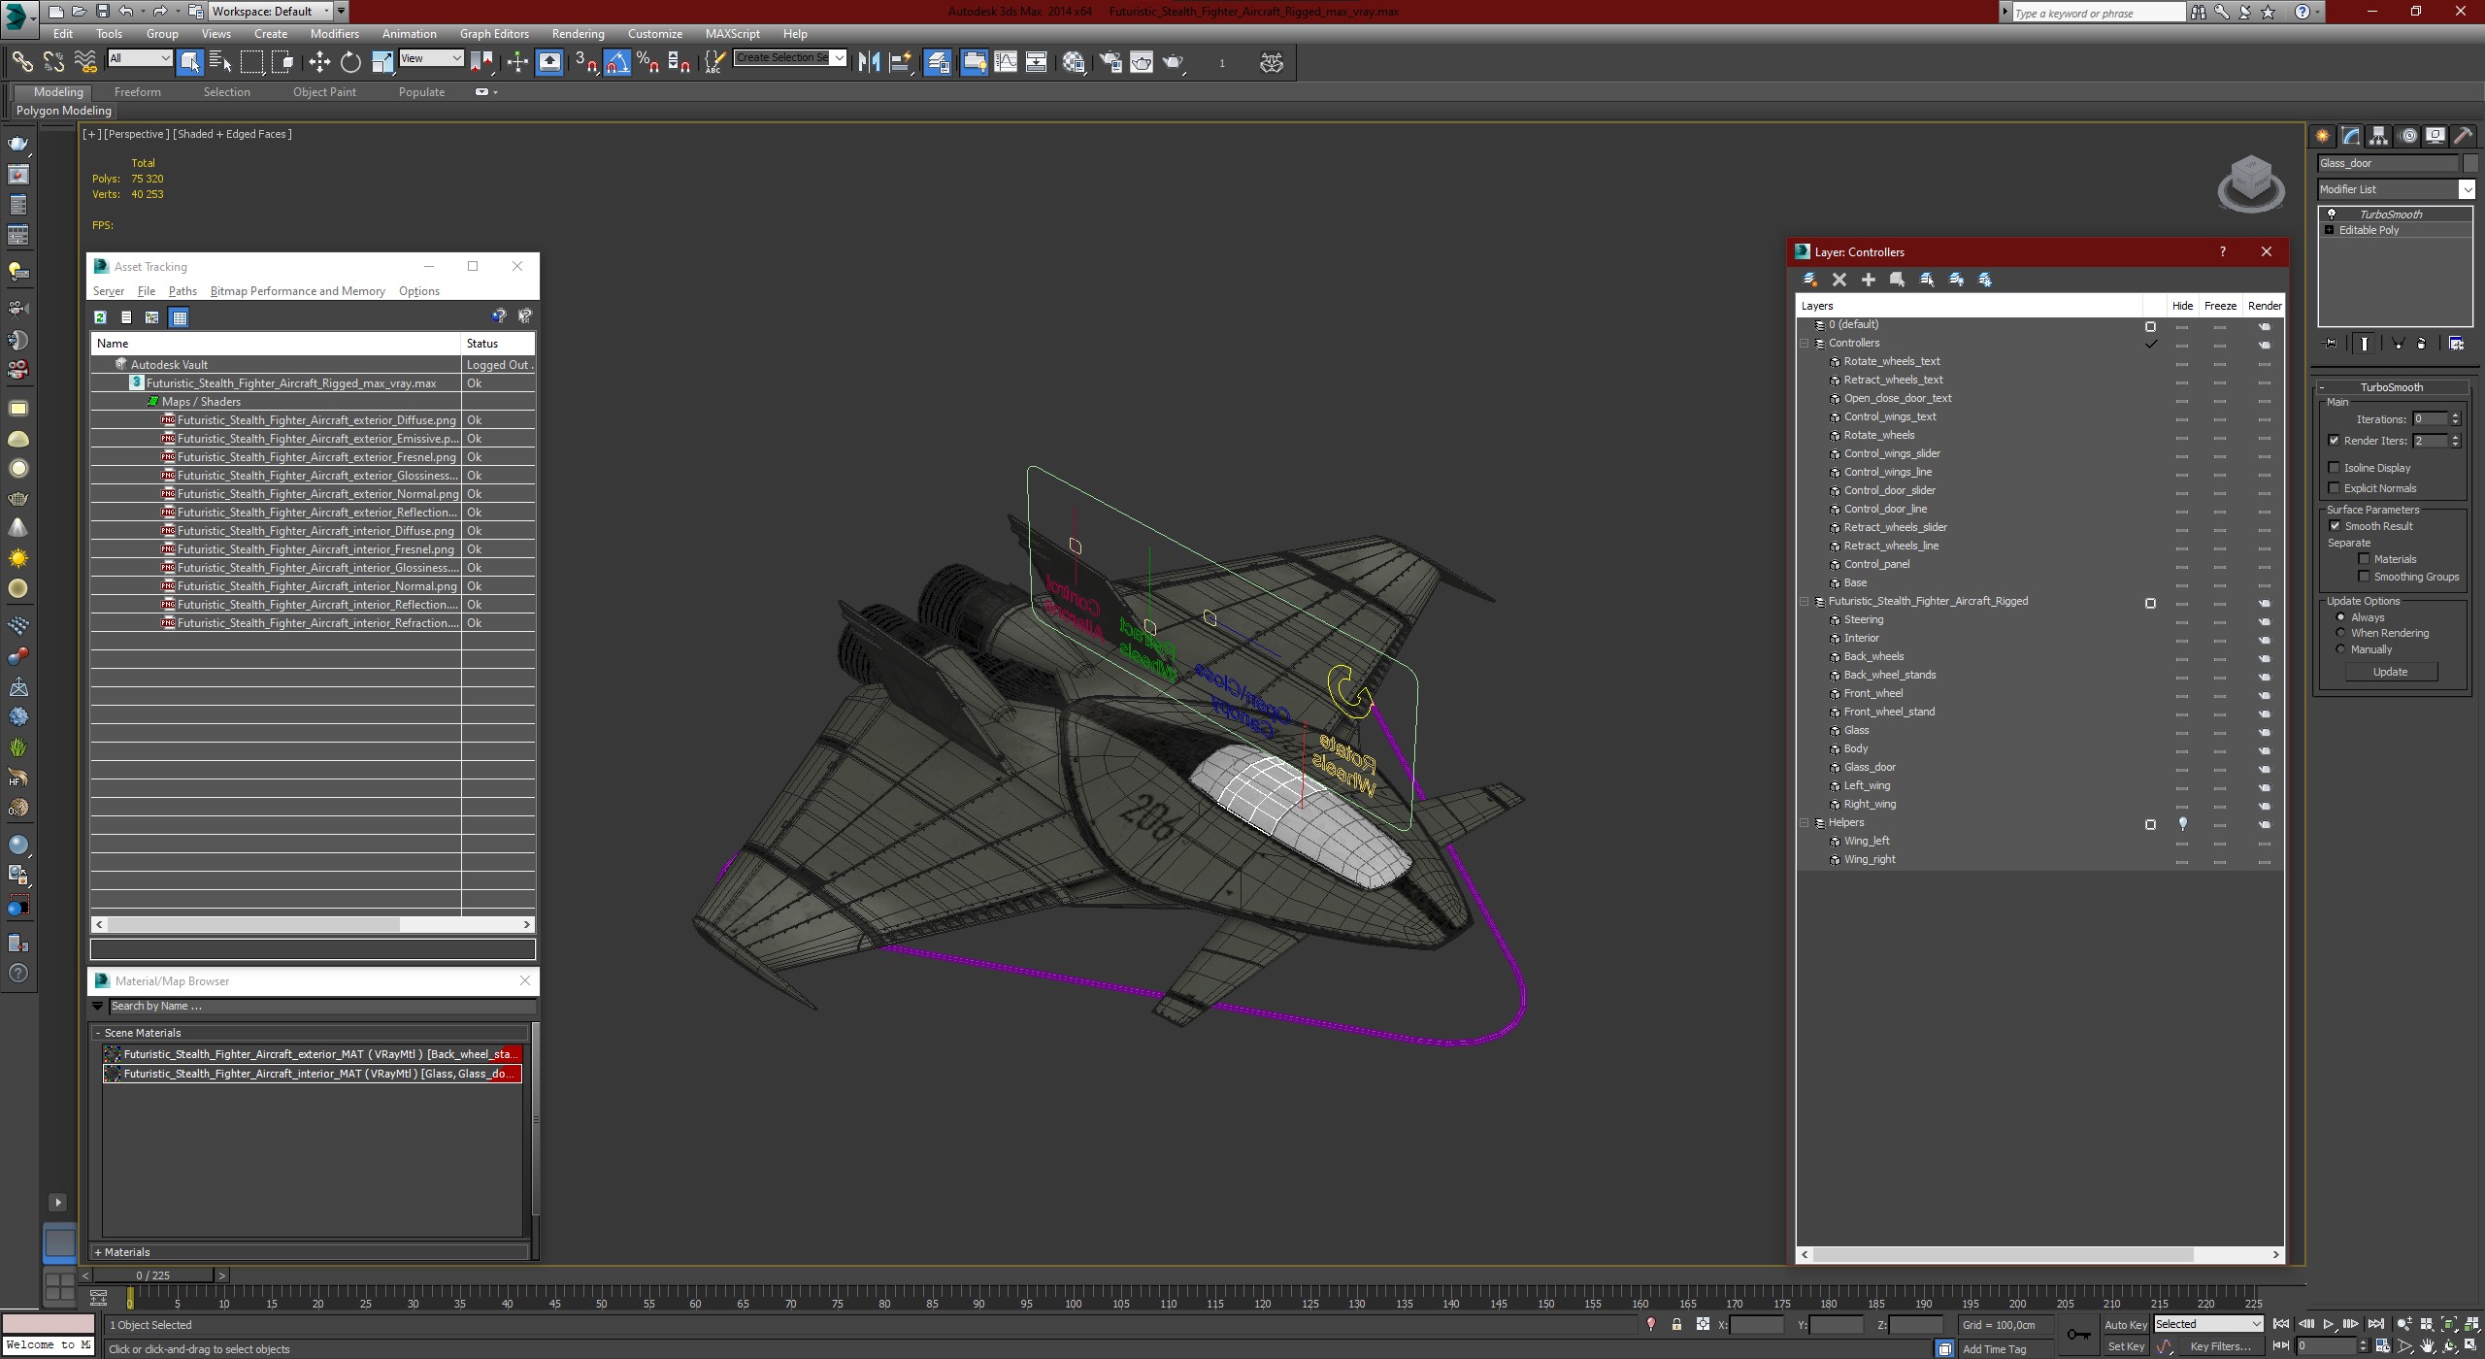Image resolution: width=2485 pixels, height=1359 pixels.
Task: Click Zoom Extents All viewport icon
Action: pos(2472,1324)
